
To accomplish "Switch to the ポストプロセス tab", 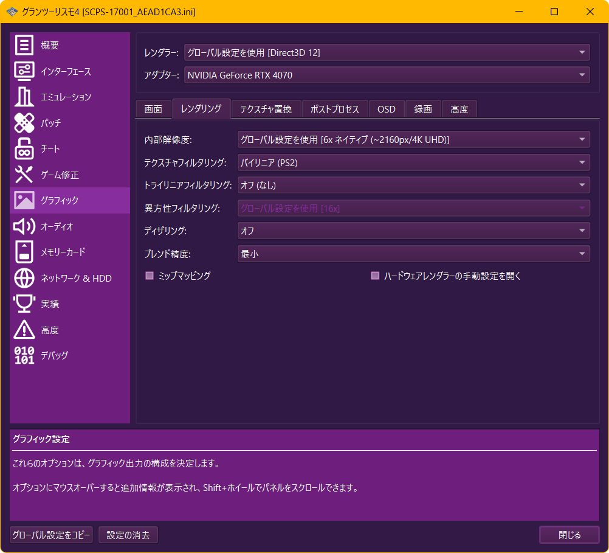I will tap(334, 110).
